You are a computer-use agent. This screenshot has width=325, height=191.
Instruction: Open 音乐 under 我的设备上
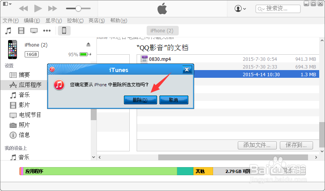(x=19, y=157)
